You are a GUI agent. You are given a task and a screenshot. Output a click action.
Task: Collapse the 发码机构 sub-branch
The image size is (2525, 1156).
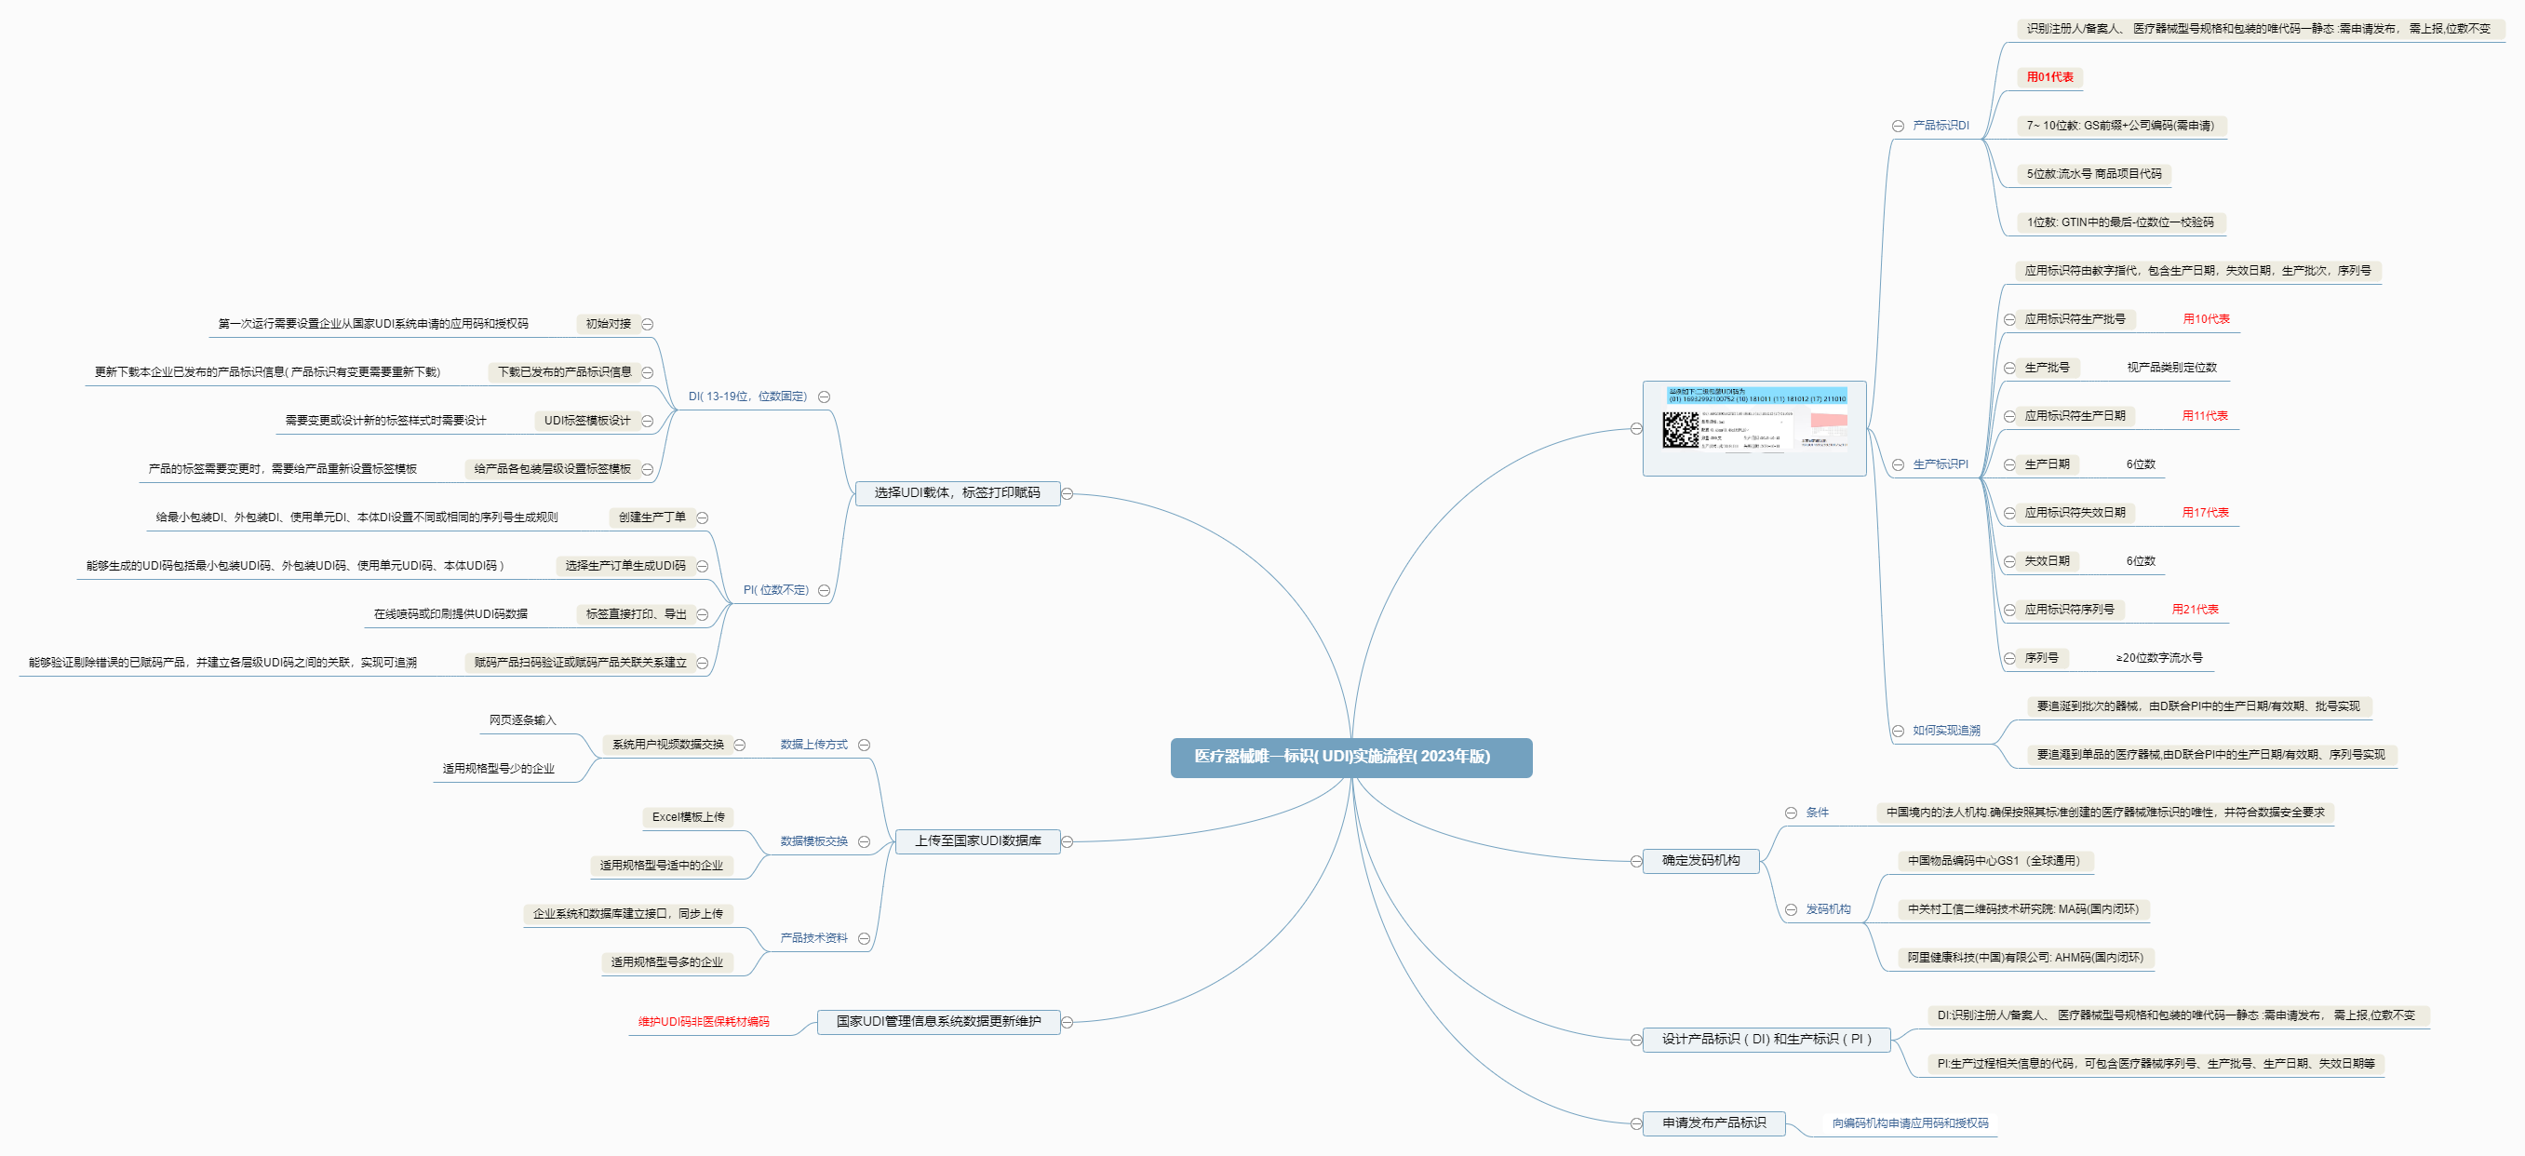[x=1791, y=910]
